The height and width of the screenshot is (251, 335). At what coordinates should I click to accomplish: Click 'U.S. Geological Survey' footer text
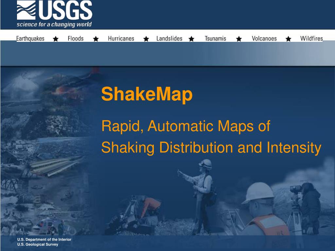[x=38, y=244]
